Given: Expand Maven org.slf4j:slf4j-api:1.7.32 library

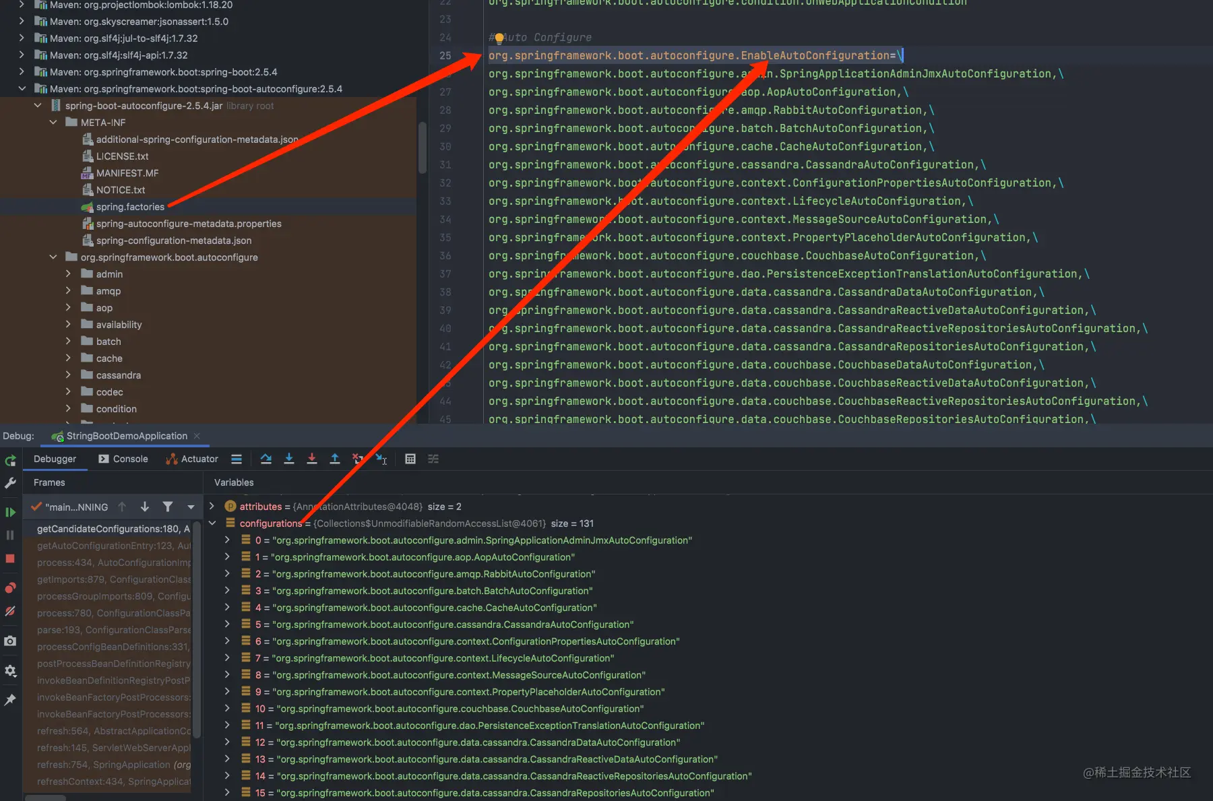Looking at the screenshot, I should point(22,55).
